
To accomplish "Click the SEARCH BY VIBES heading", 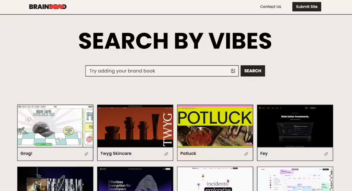I will [x=175, y=41].
